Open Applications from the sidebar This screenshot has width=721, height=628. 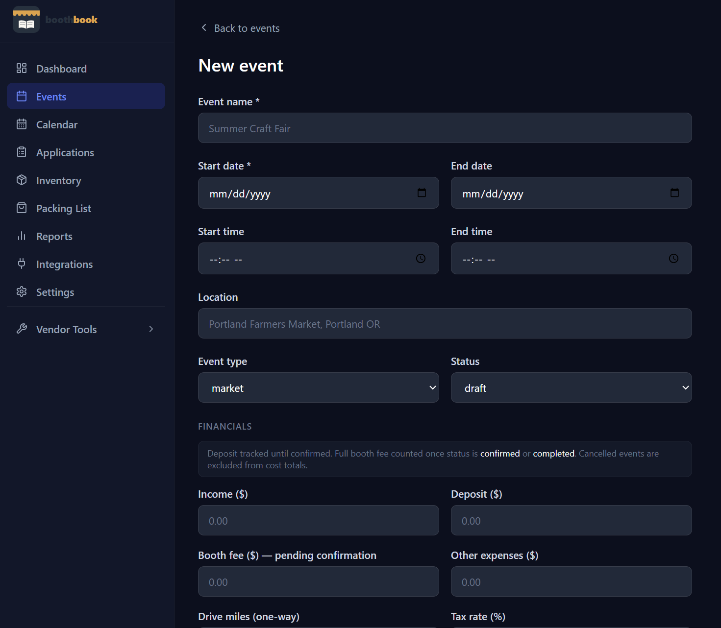pyautogui.click(x=86, y=152)
